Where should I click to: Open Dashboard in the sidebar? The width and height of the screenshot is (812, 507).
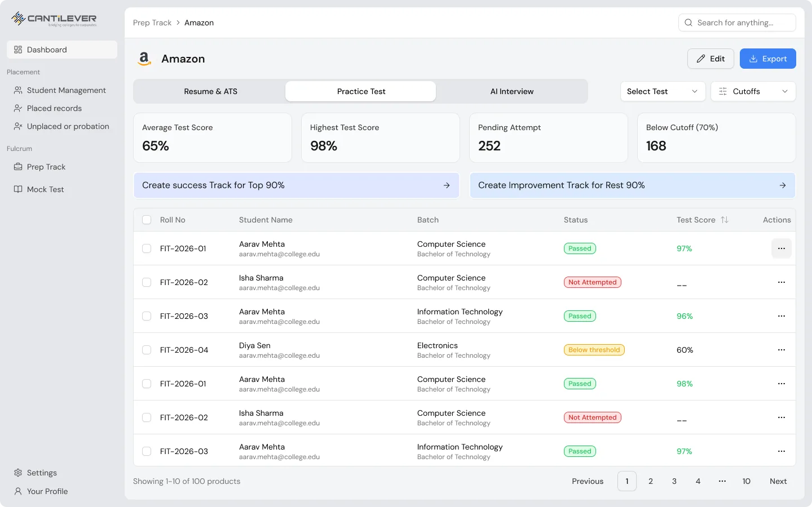tap(62, 50)
